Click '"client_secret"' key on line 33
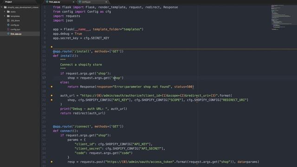Viewport: 297px width, 167px height. point(88,148)
